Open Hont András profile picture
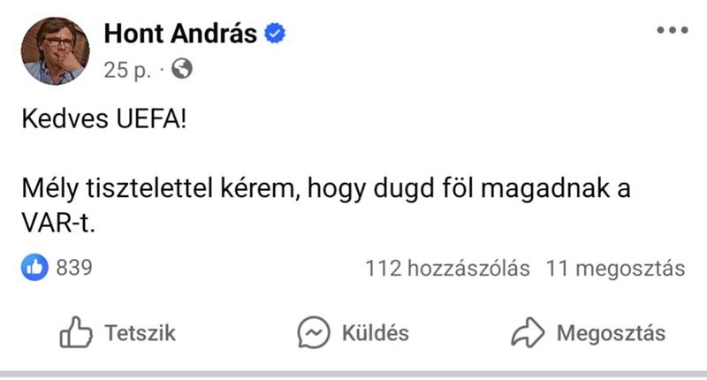The image size is (707, 380). [55, 49]
